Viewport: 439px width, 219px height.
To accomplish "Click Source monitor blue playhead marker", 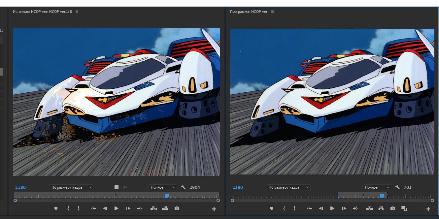I will pos(167,196).
